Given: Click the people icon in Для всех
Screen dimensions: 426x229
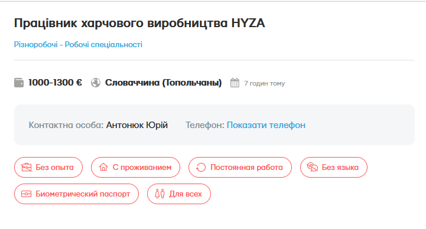Looking at the screenshot, I should 160,194.
